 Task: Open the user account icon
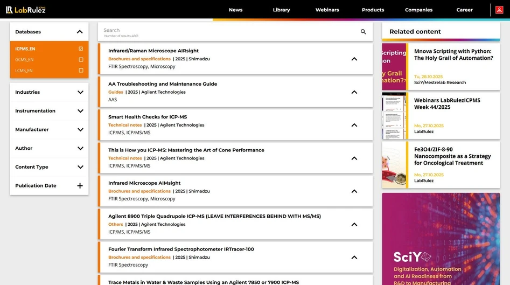(x=499, y=10)
